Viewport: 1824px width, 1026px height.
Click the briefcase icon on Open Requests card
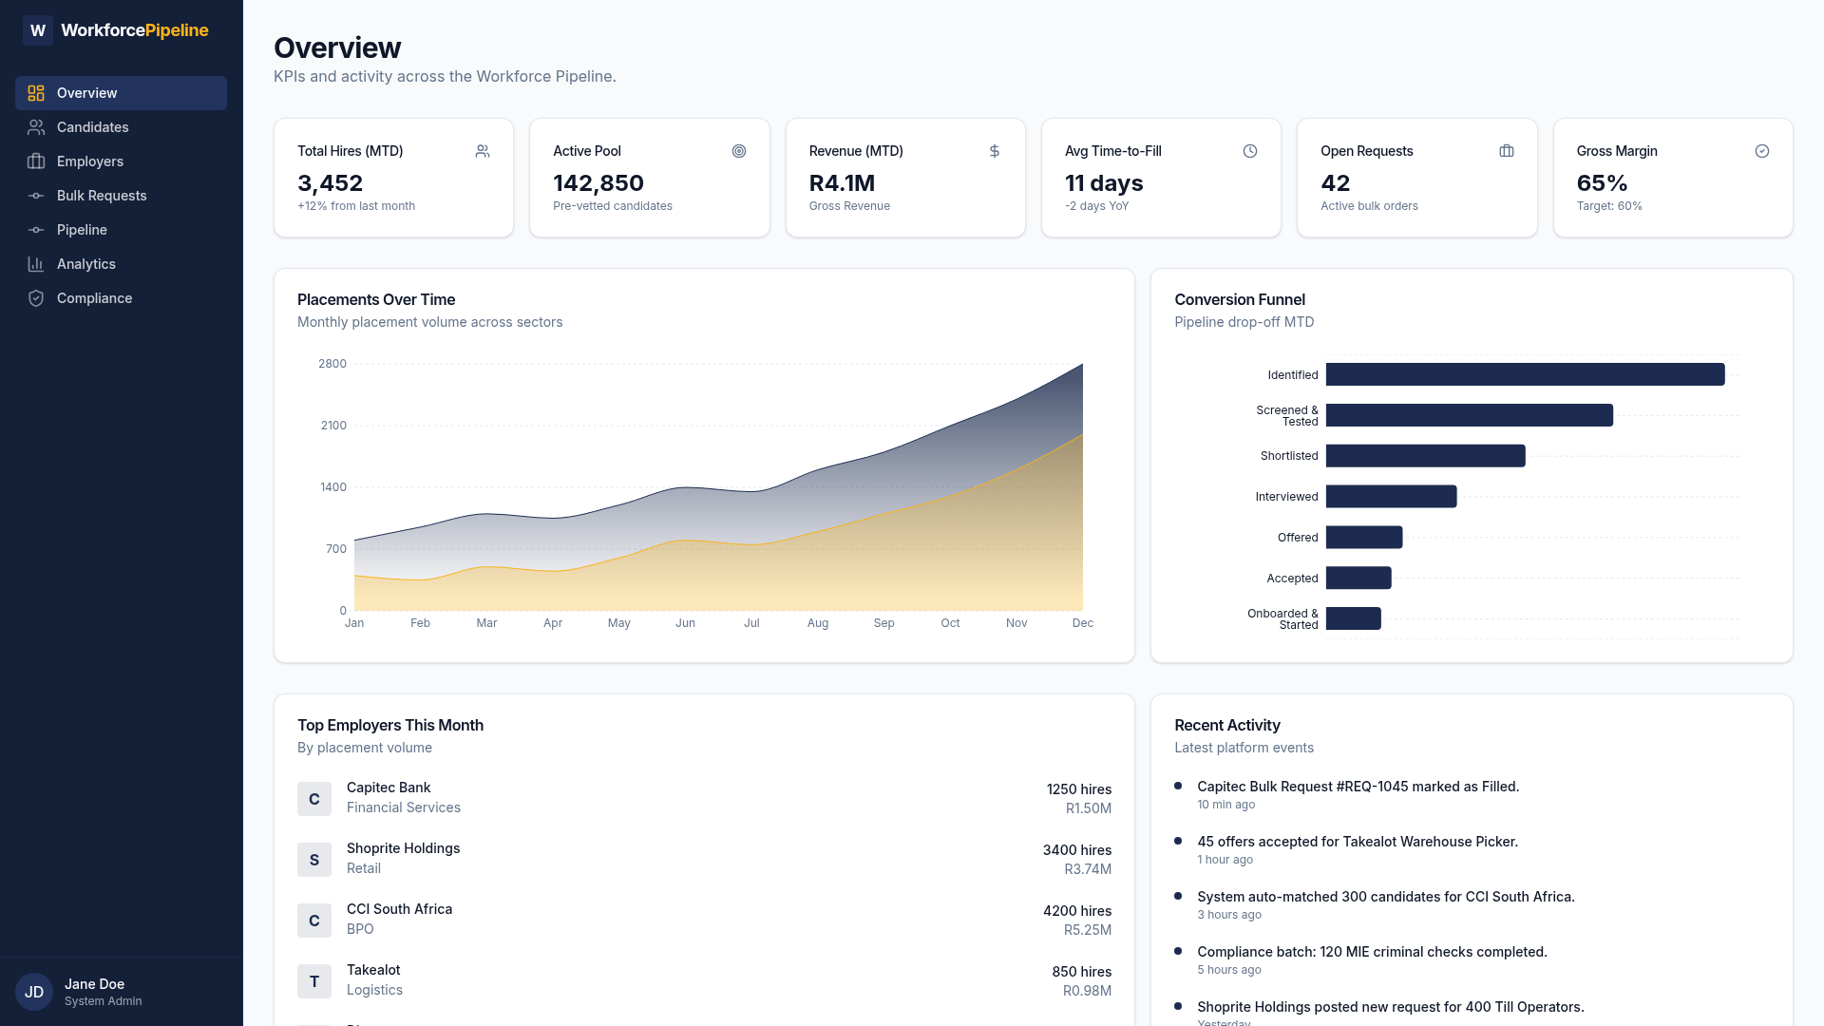point(1507,151)
